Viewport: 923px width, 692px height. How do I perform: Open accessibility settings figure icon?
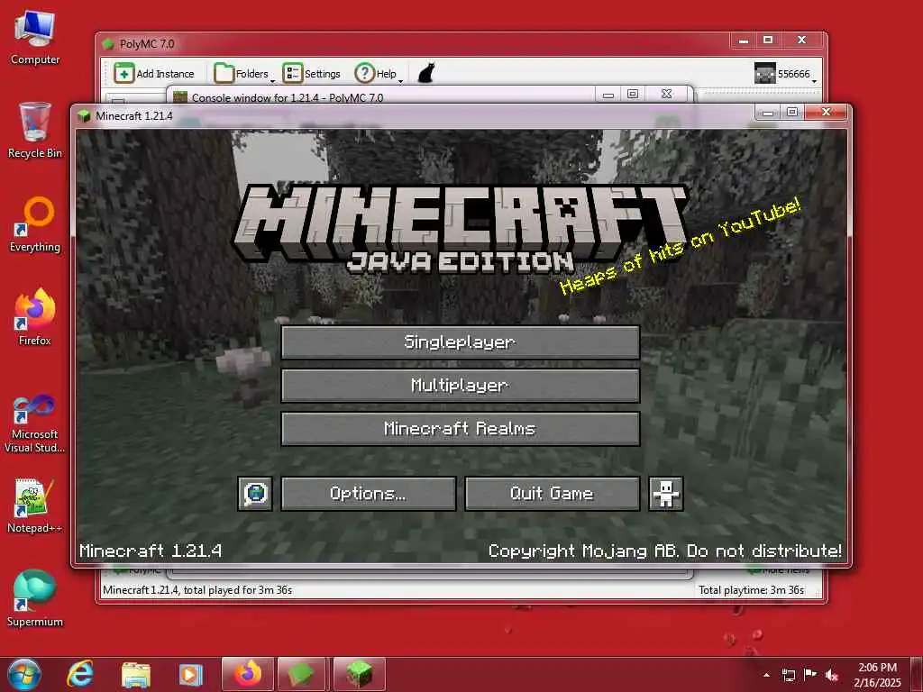[666, 494]
